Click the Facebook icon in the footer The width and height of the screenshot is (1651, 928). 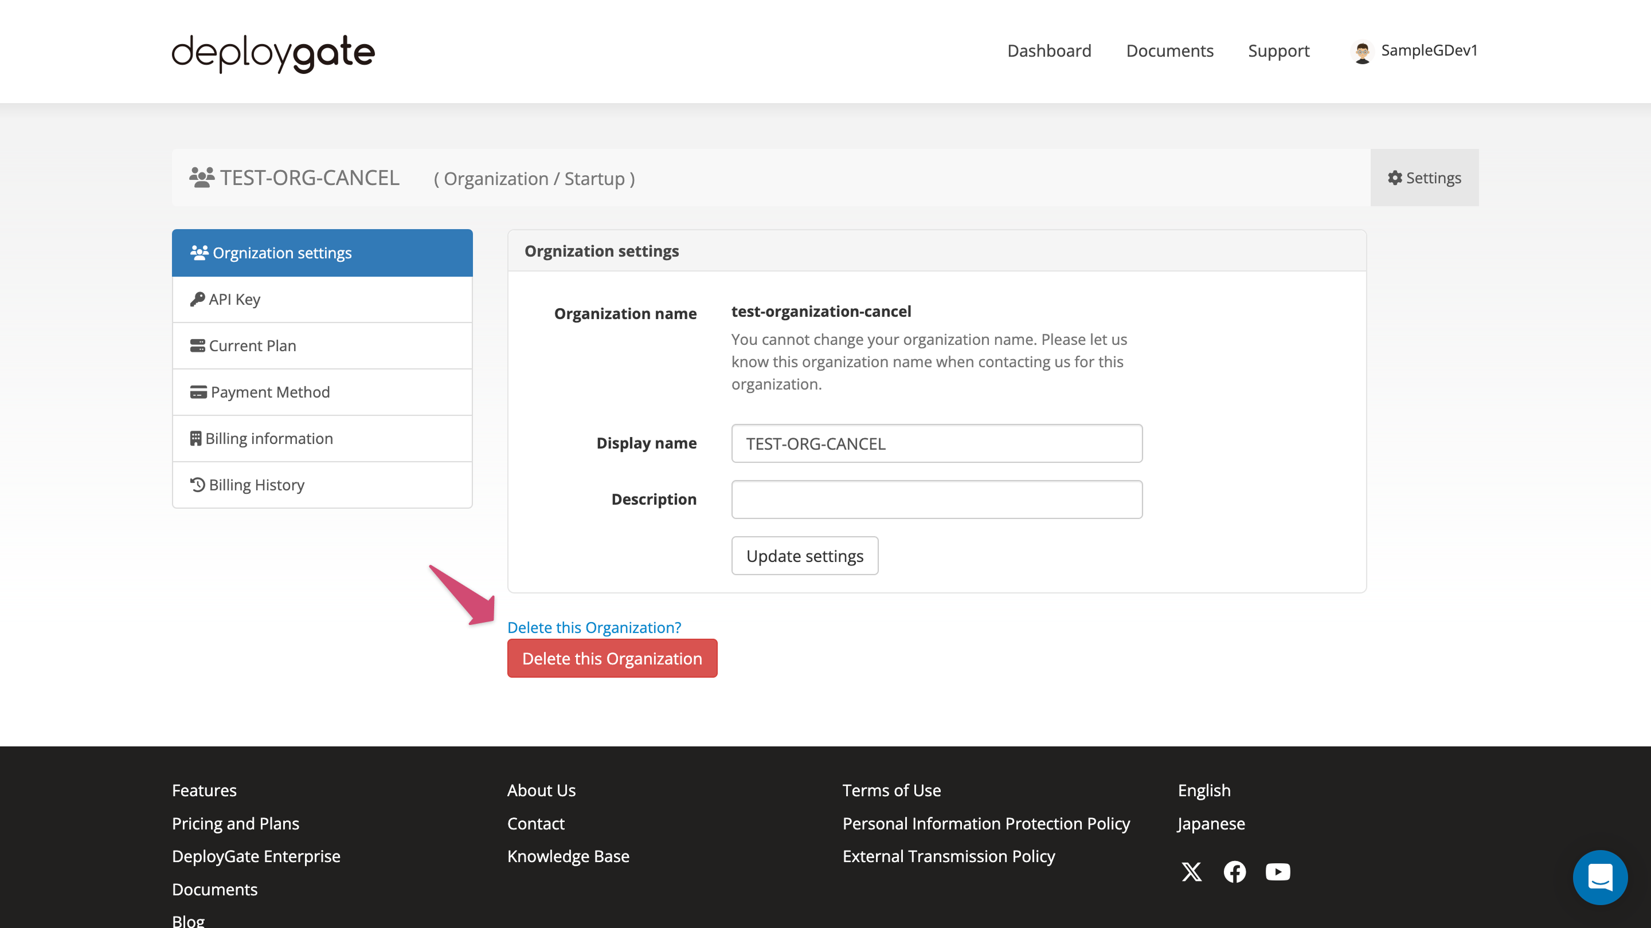(1234, 872)
